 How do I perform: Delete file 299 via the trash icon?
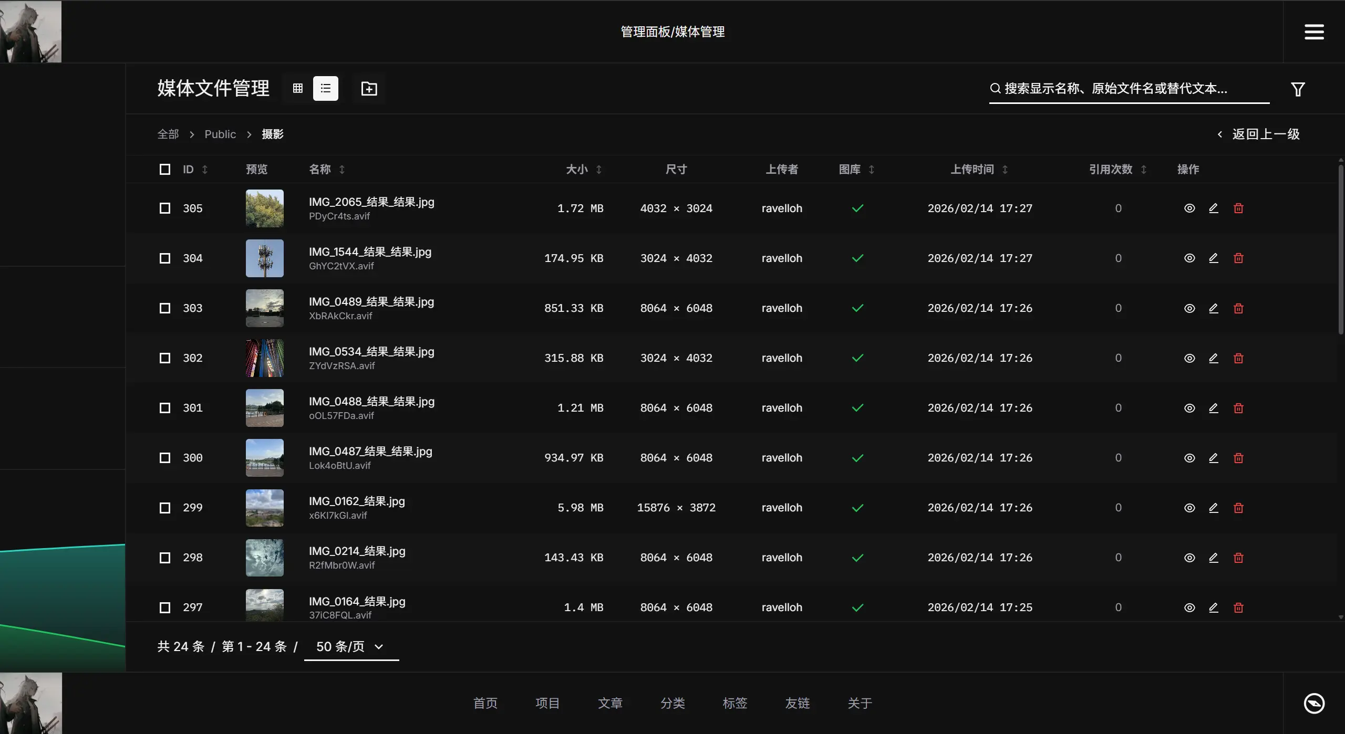(x=1238, y=508)
